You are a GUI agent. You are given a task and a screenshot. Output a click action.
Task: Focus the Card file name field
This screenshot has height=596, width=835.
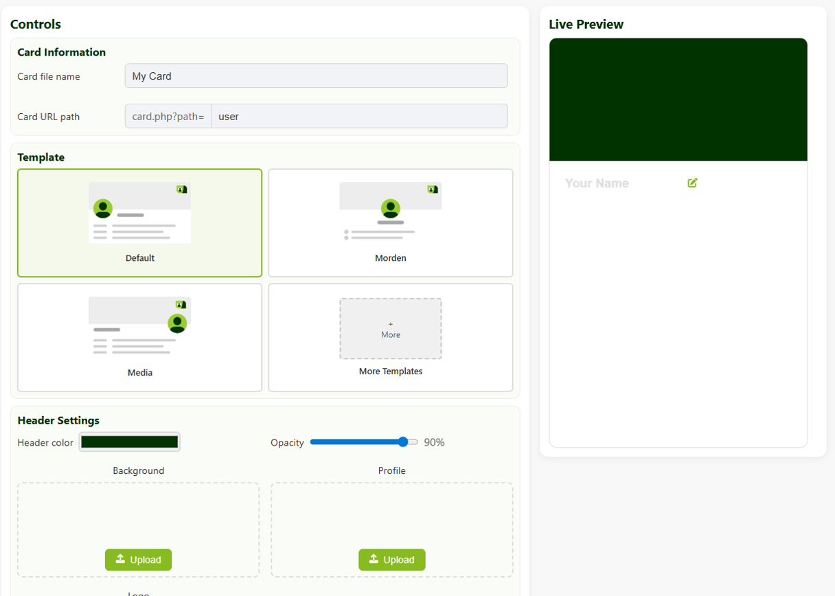click(316, 76)
